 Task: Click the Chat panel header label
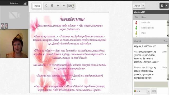coord(136,41)
